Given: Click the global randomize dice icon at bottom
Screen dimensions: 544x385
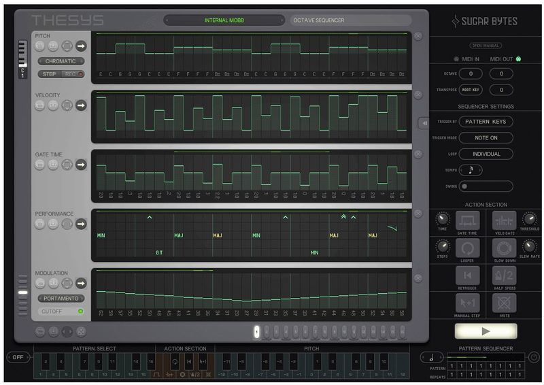Looking at the screenshot, I should [x=81, y=332].
